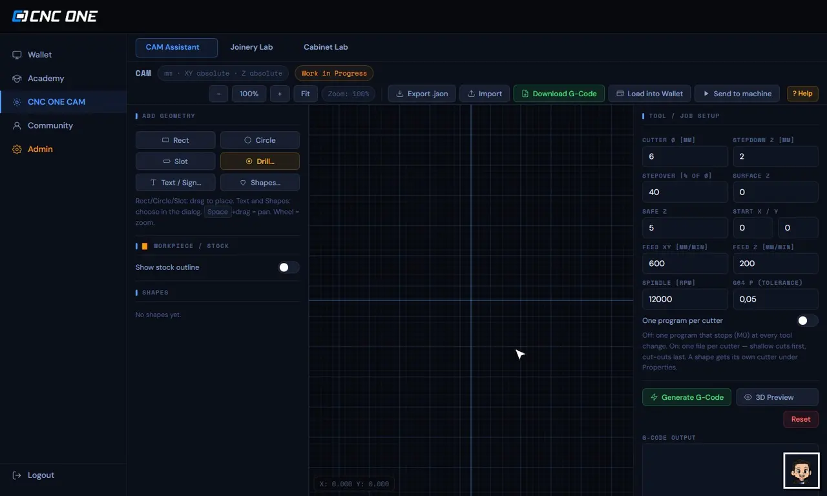Image resolution: width=827 pixels, height=496 pixels.
Task: Import a project file
Action: 485,94
